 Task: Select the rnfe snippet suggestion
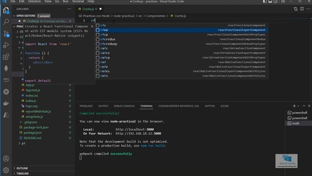181,66
